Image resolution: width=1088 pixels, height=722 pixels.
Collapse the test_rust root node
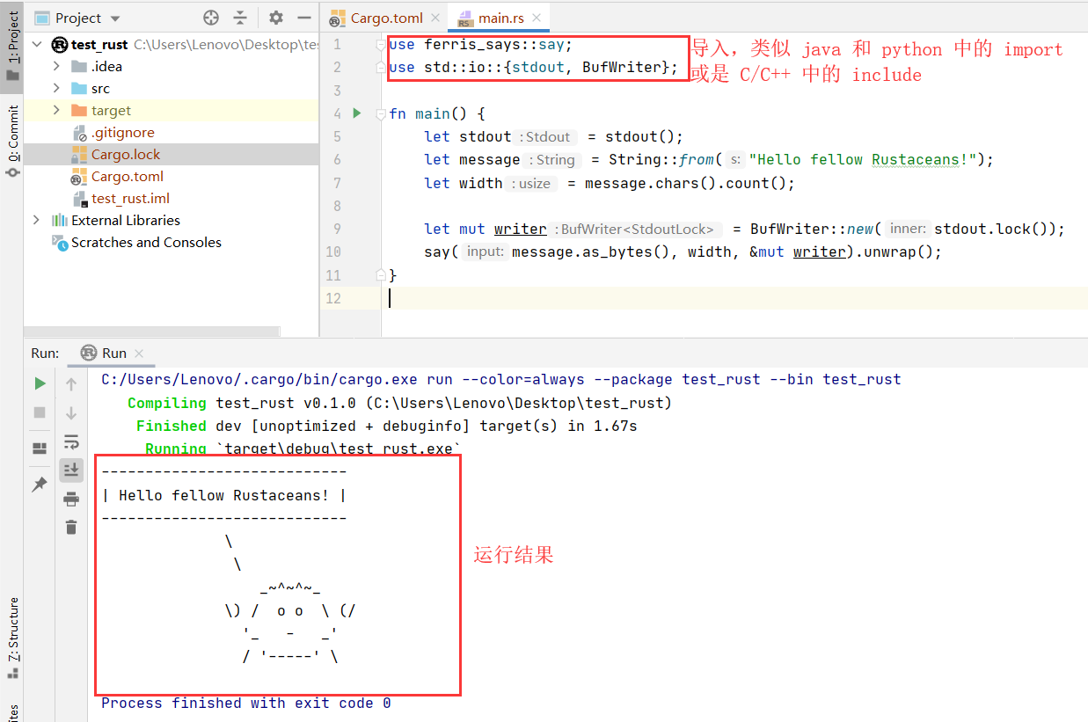[37, 44]
